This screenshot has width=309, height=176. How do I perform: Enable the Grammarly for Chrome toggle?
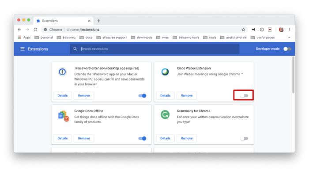tap(244, 139)
